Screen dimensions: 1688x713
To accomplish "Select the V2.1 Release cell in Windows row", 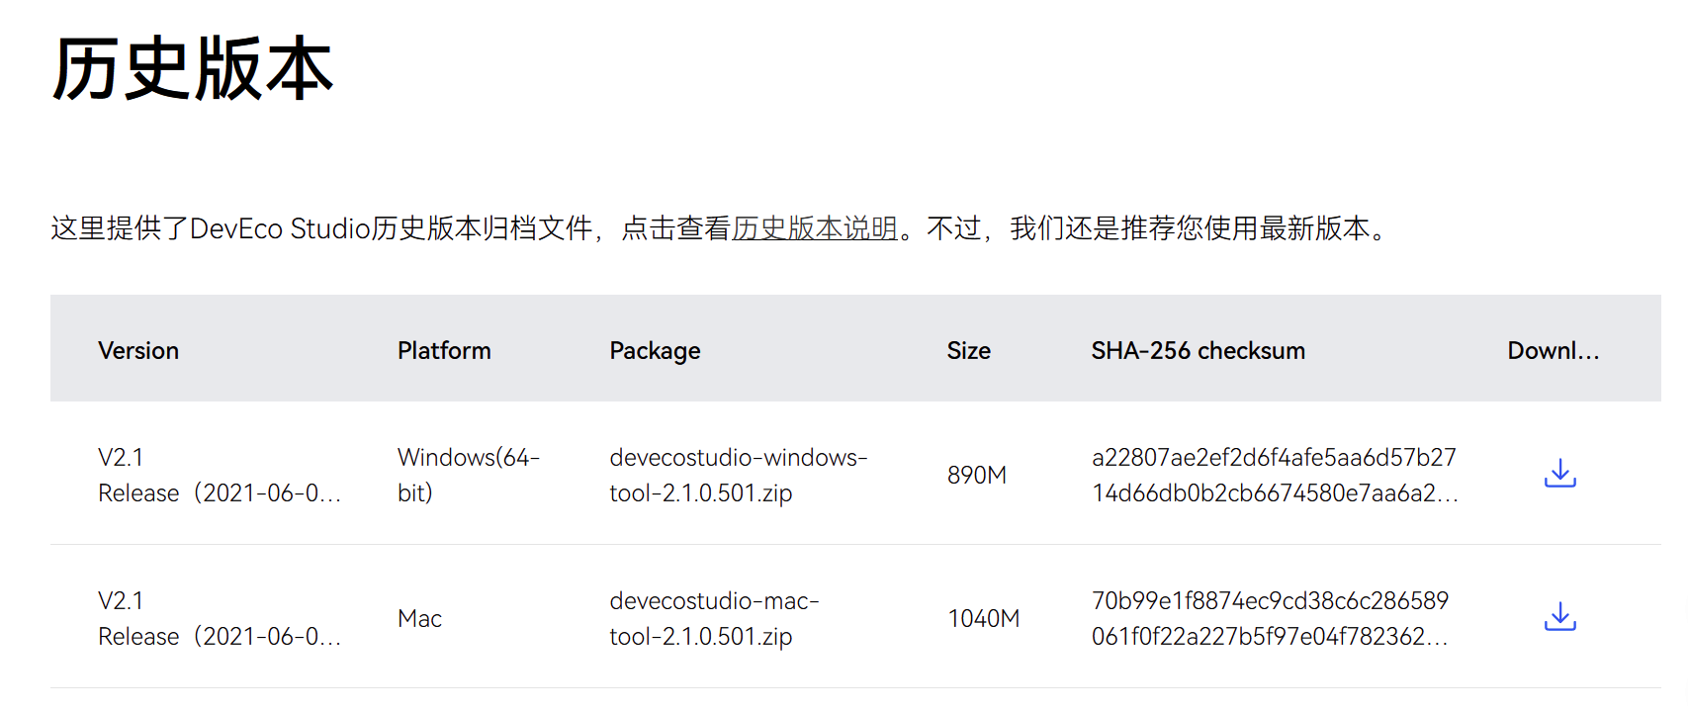I will (x=220, y=475).
